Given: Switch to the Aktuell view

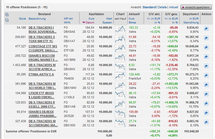Looking at the screenshot, I should click(173, 7).
